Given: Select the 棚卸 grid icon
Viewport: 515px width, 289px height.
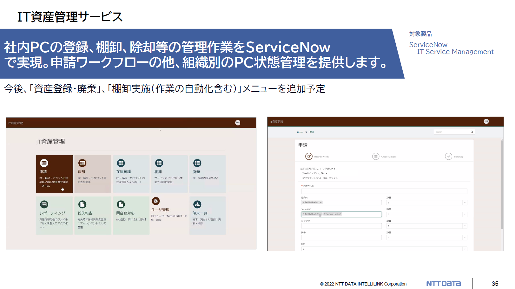Looking at the screenshot, I should click(x=159, y=163).
